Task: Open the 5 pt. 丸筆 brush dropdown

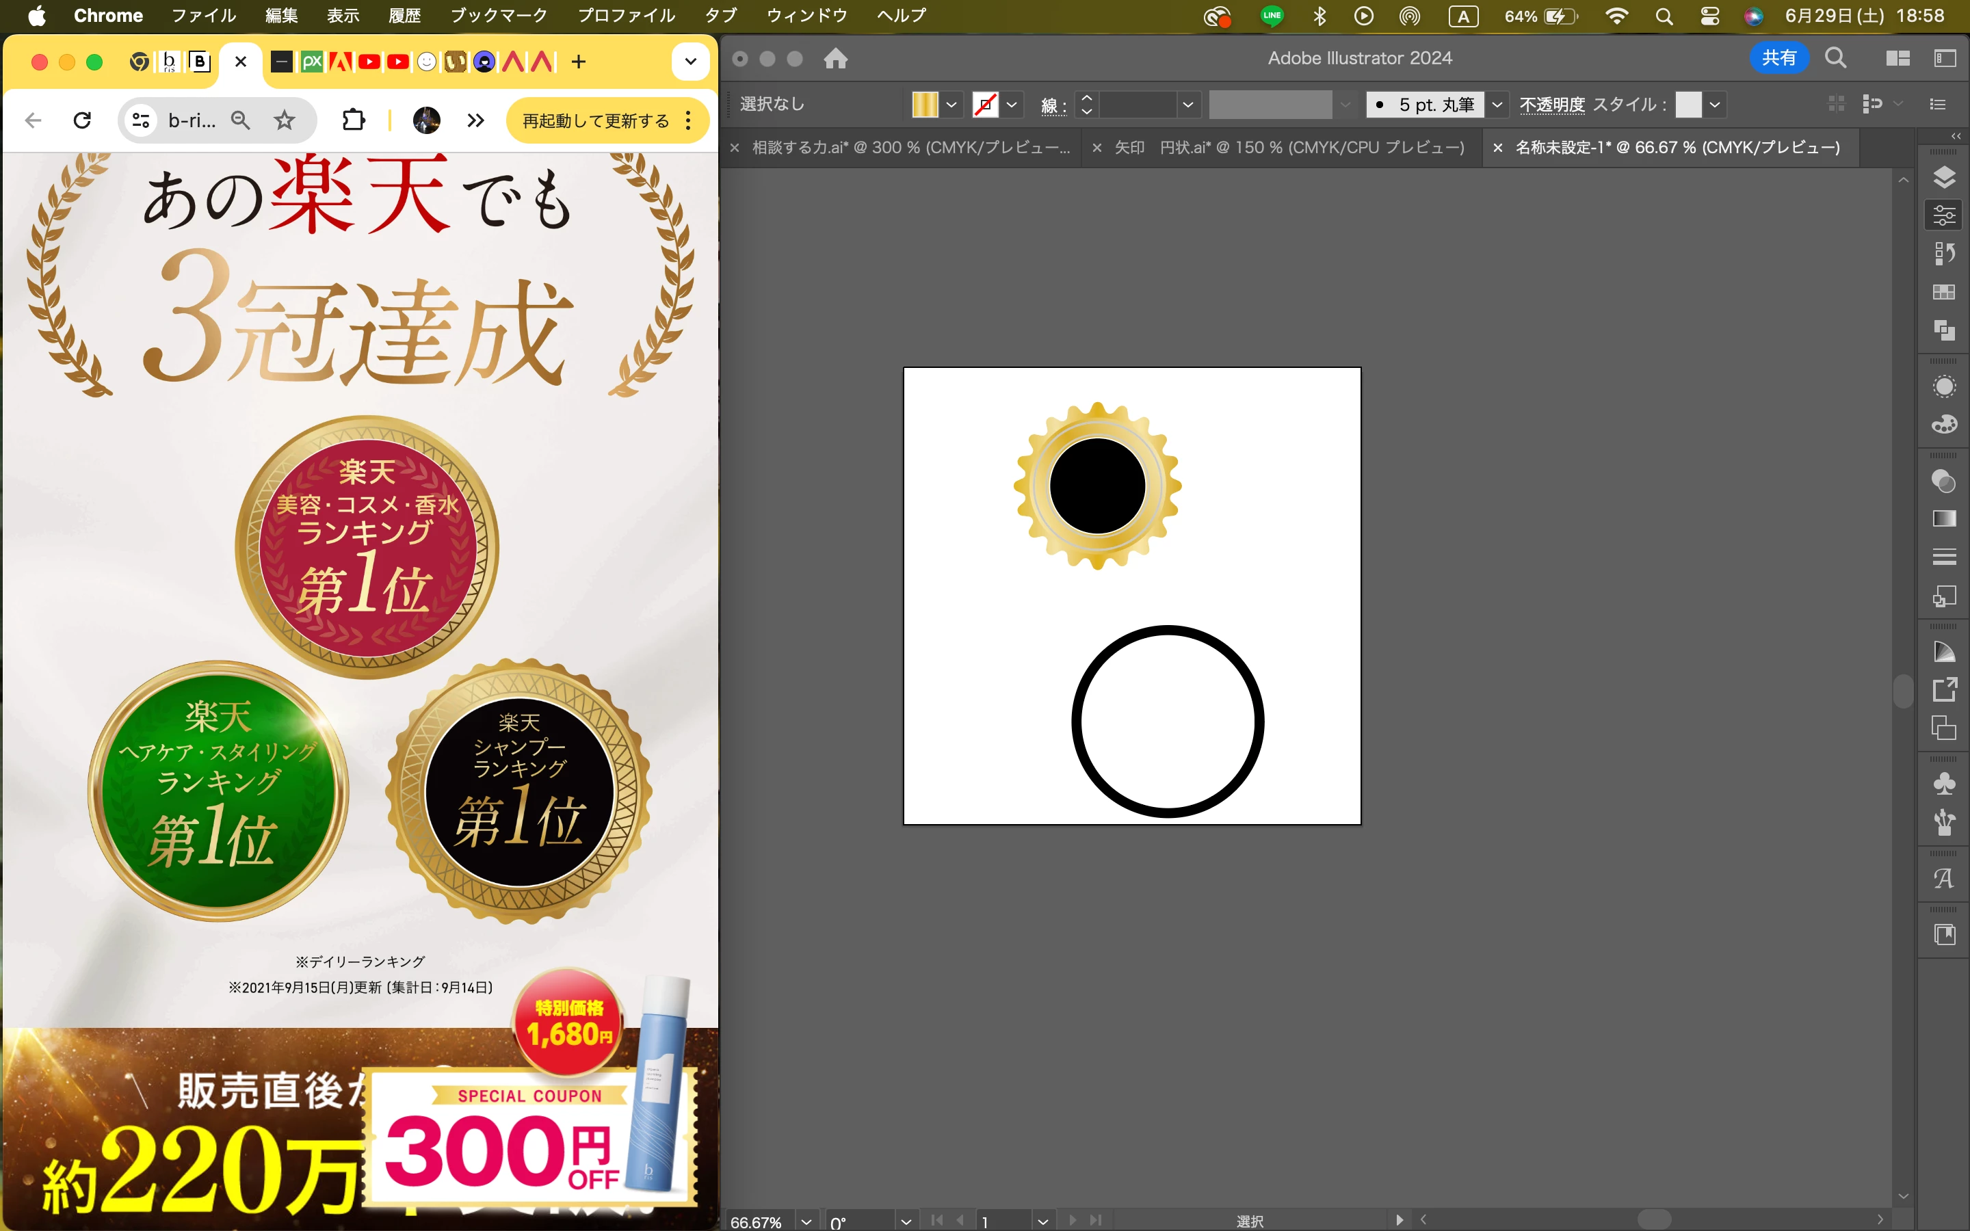Action: tap(1496, 104)
